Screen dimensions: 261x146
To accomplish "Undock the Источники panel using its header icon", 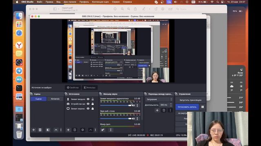I will click(x=66, y=94).
